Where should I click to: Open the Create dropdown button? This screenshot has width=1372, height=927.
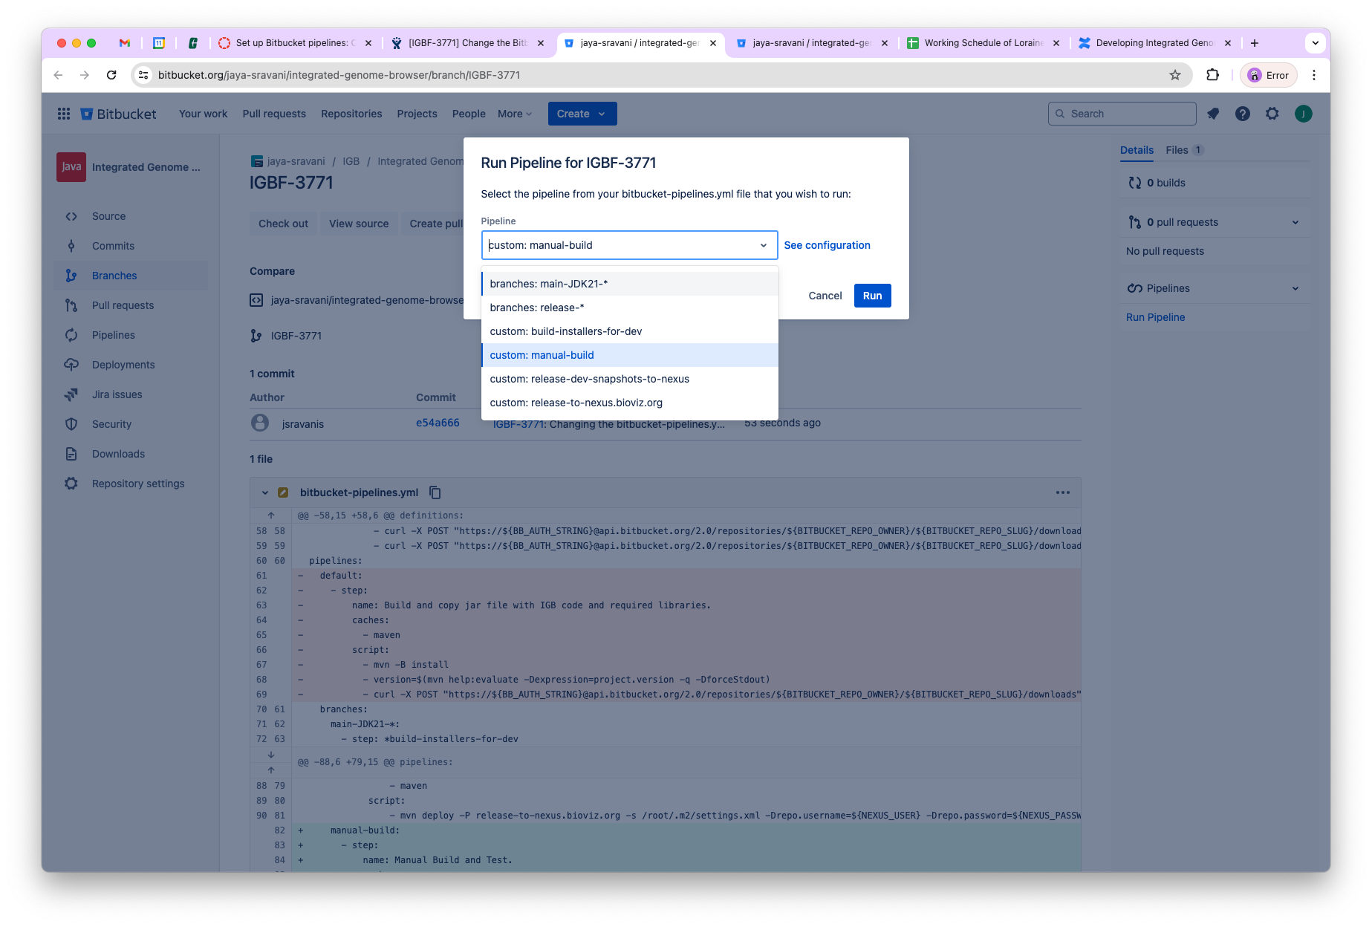[x=582, y=114]
